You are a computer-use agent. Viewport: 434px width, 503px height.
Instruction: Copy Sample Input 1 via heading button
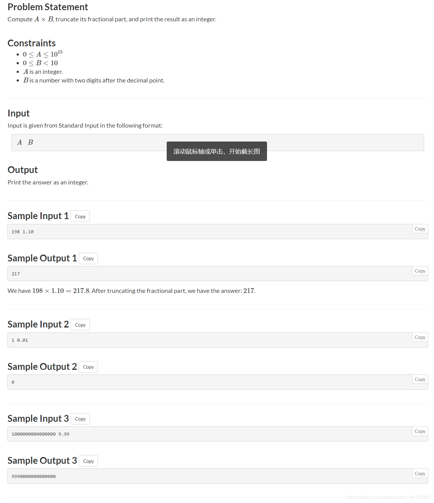coord(80,216)
